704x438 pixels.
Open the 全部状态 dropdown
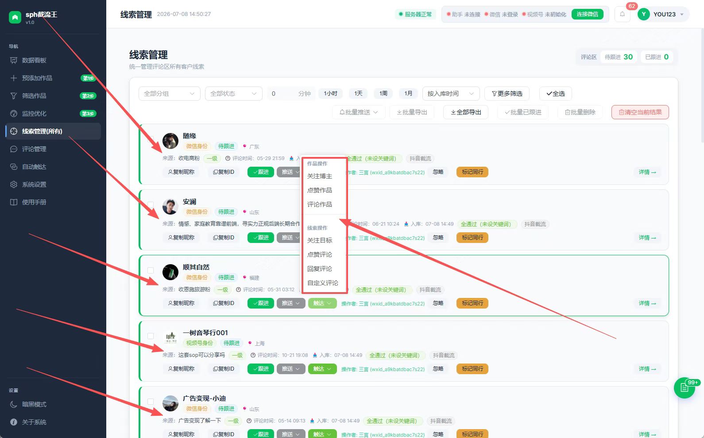point(234,94)
